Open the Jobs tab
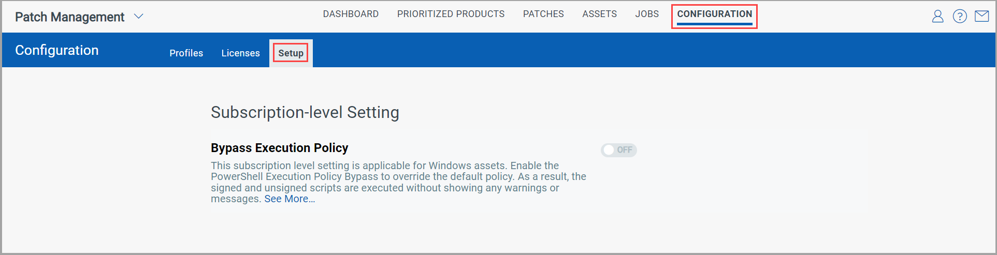This screenshot has width=997, height=255. click(x=647, y=14)
